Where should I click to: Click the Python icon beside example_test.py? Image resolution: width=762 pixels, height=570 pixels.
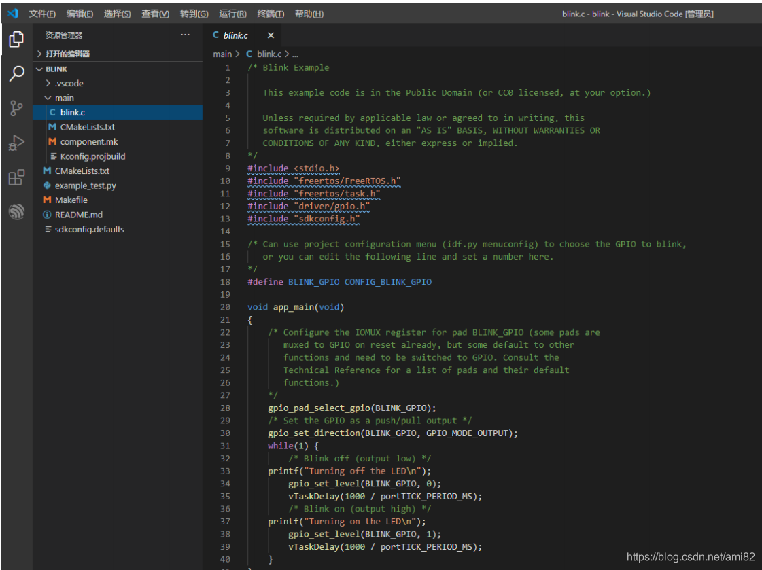click(x=47, y=185)
